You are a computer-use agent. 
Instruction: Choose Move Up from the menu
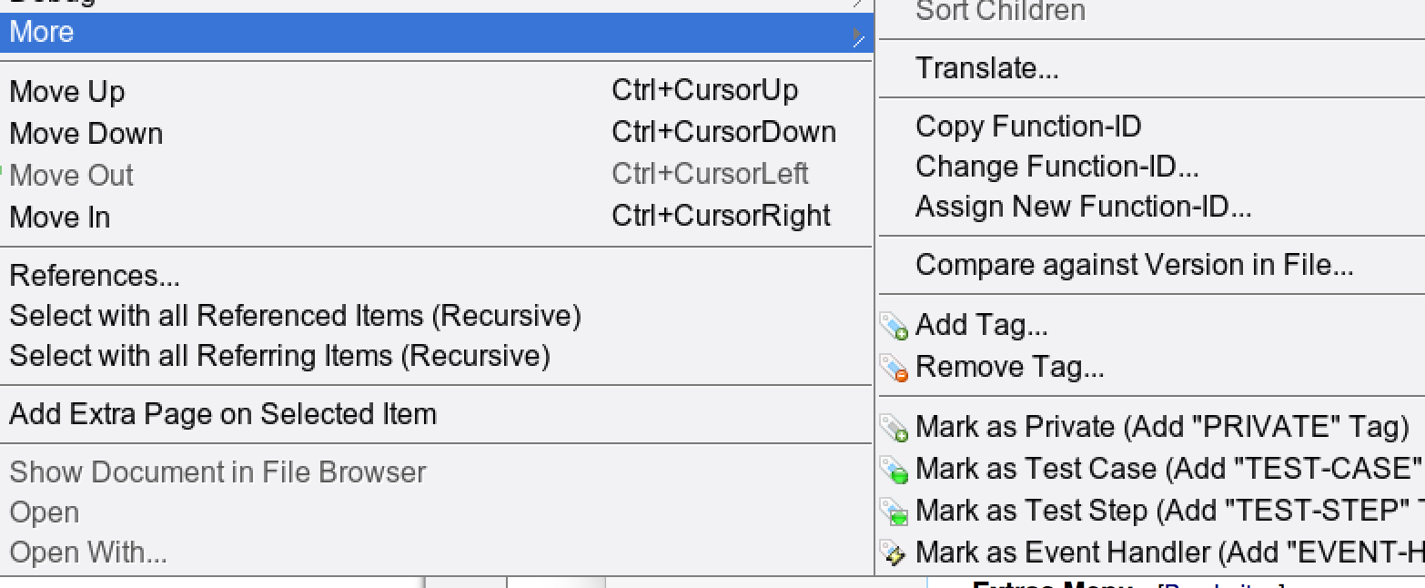(x=67, y=92)
